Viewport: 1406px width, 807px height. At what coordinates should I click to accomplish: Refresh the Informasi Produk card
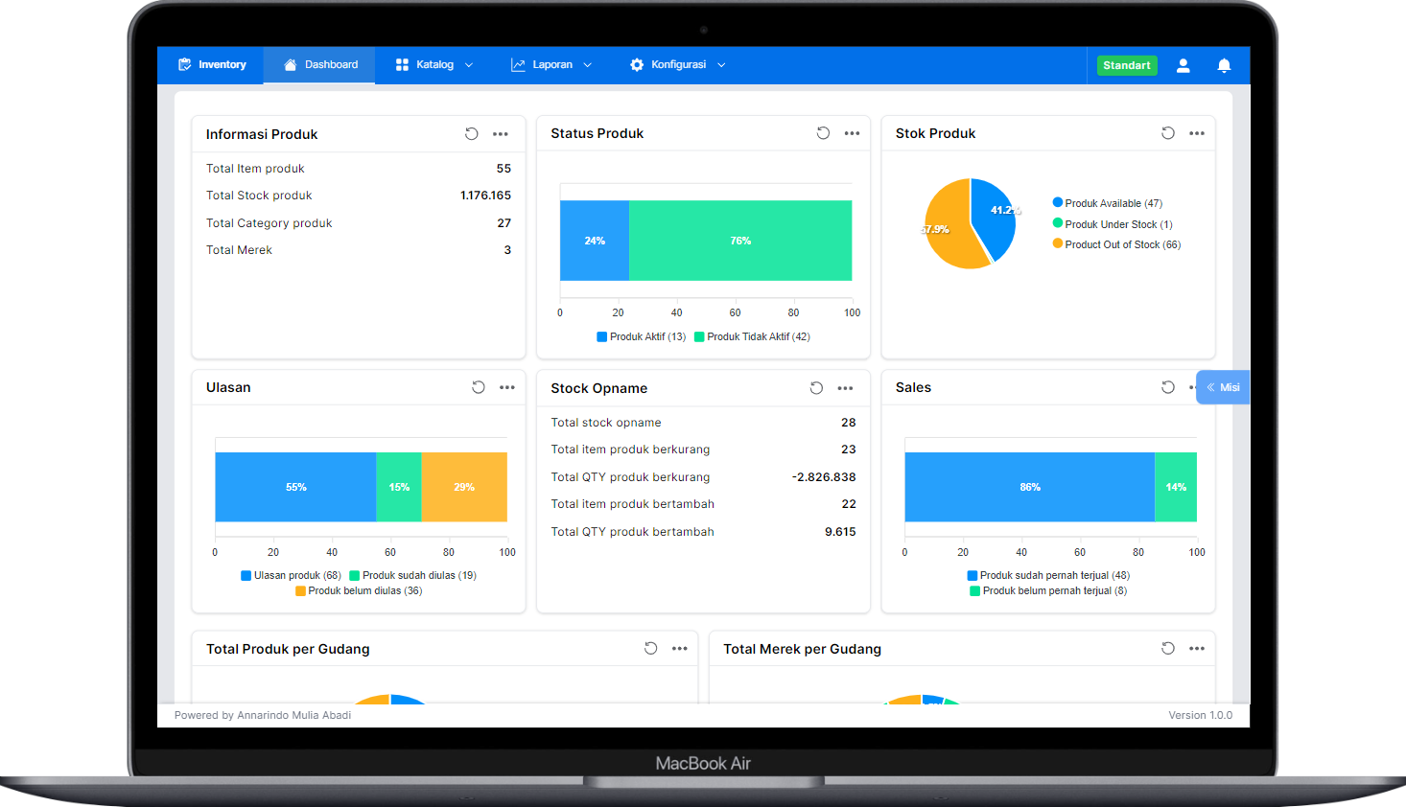[471, 134]
